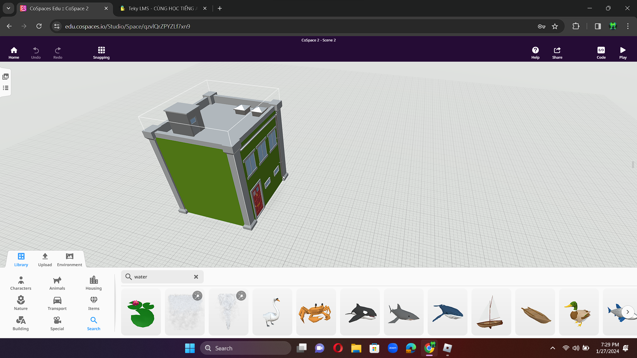The image size is (637, 358).
Task: Open the browser side panel
Action: (x=598, y=26)
